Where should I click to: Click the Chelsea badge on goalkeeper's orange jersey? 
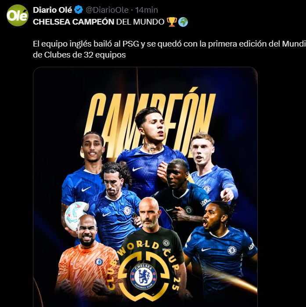point(99,262)
